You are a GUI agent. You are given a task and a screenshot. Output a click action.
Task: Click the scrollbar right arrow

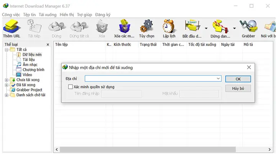[269, 149]
